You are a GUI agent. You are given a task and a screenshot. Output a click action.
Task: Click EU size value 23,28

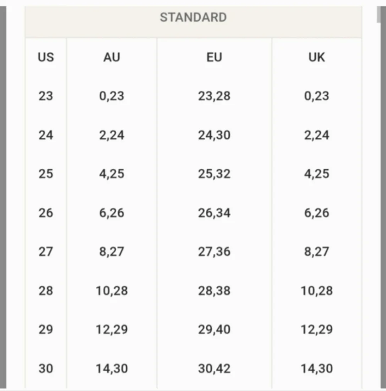tap(214, 96)
